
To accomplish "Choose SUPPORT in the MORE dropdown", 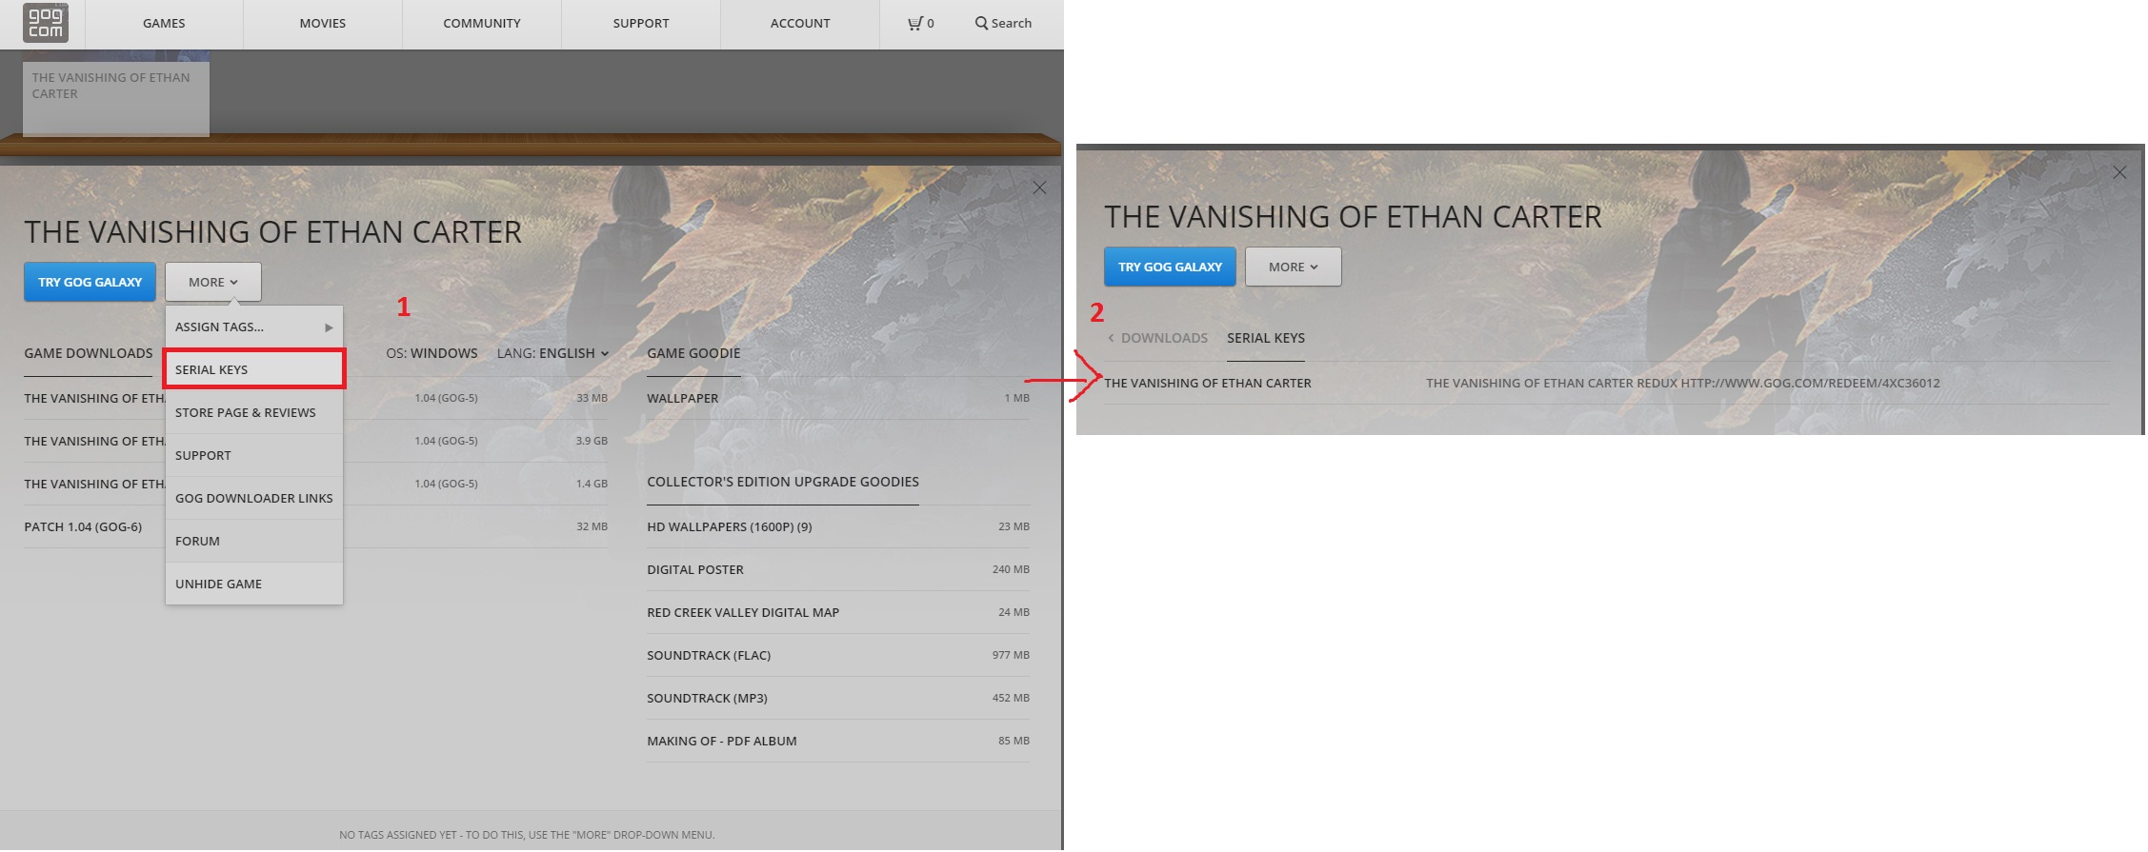I will (253, 455).
